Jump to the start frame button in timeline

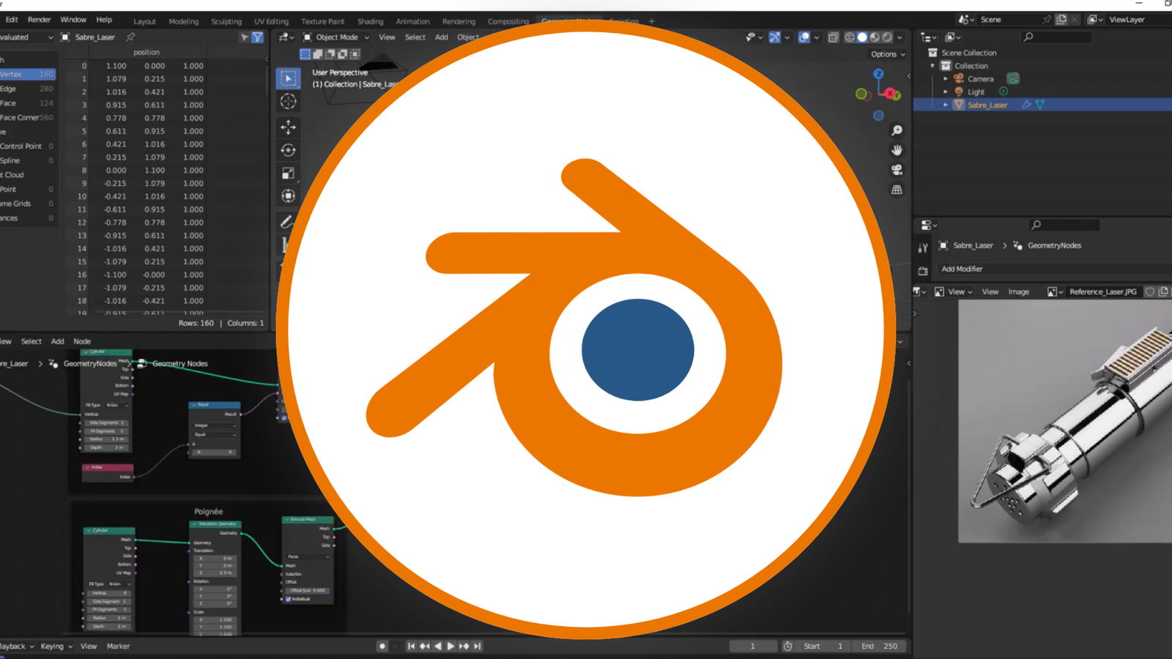coord(411,647)
